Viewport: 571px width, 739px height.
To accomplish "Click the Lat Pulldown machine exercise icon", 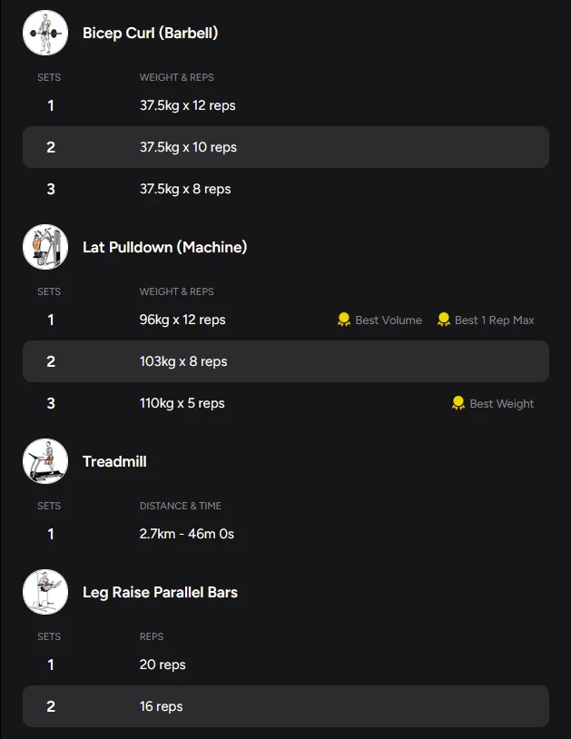I will pyautogui.click(x=45, y=247).
